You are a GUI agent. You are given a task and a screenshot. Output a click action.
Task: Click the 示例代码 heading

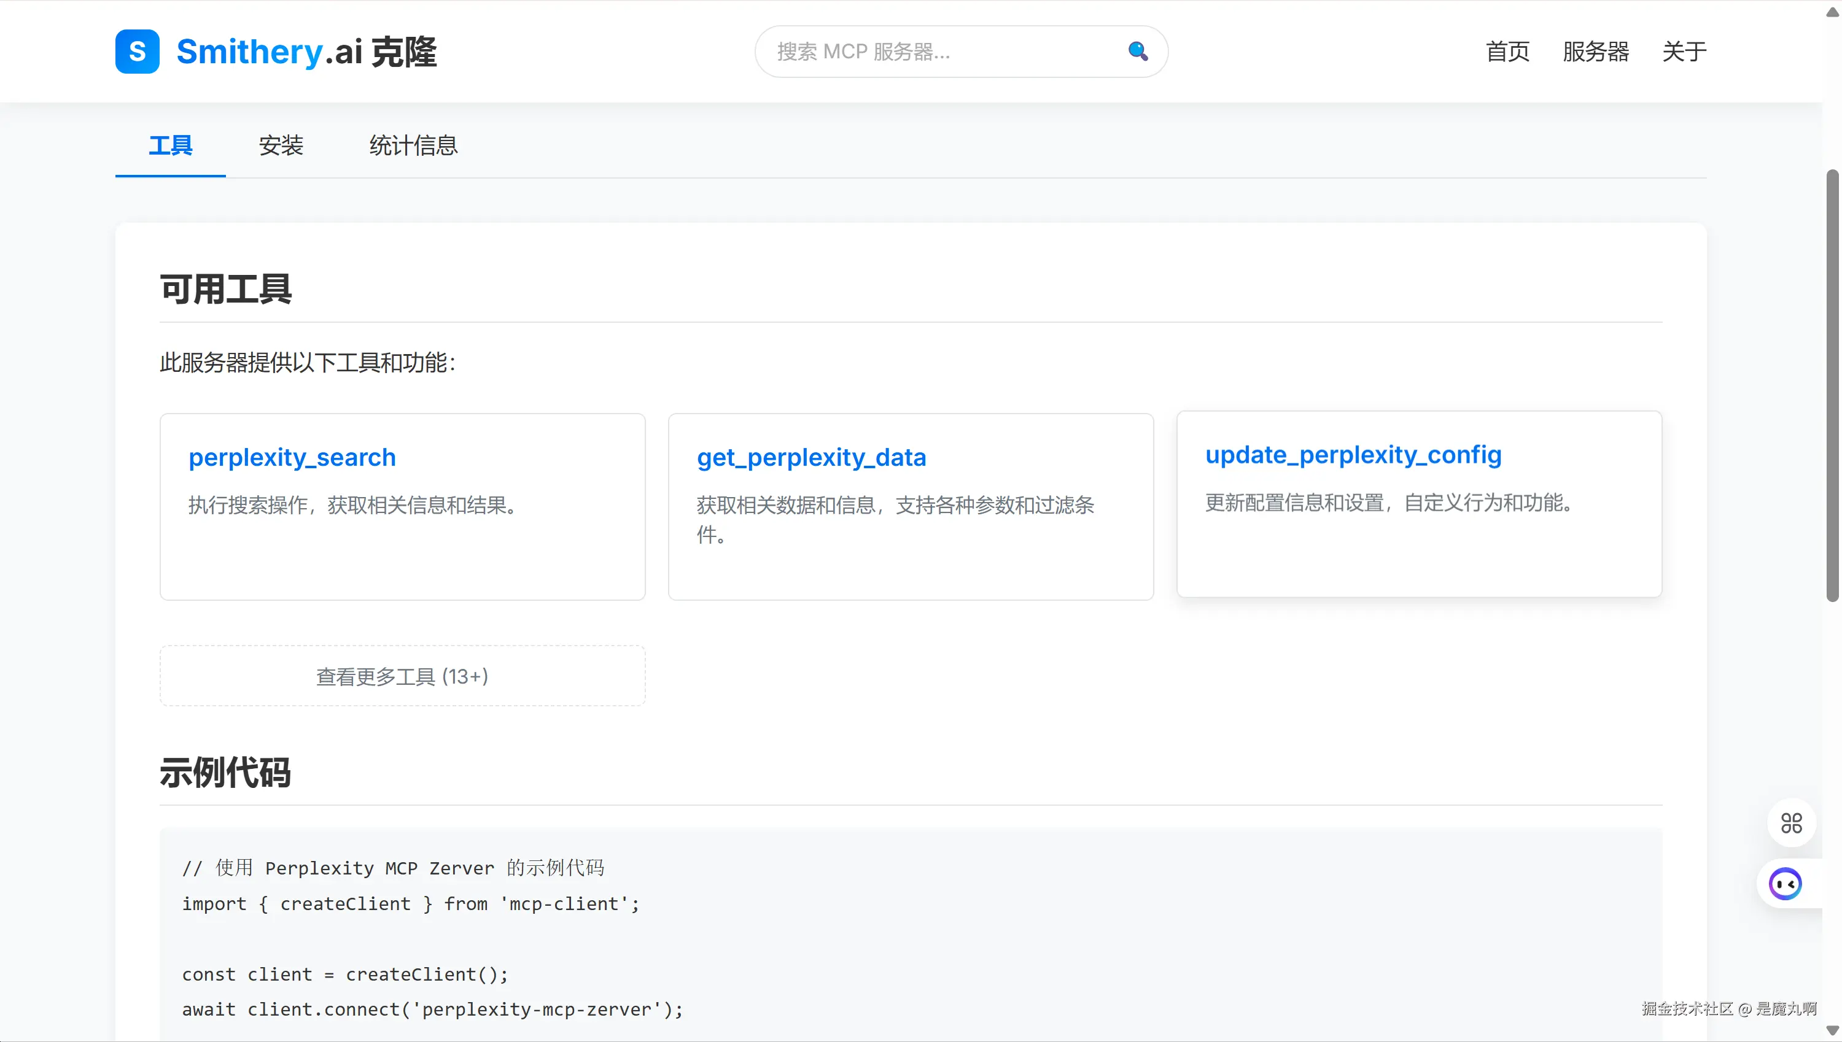coord(225,773)
